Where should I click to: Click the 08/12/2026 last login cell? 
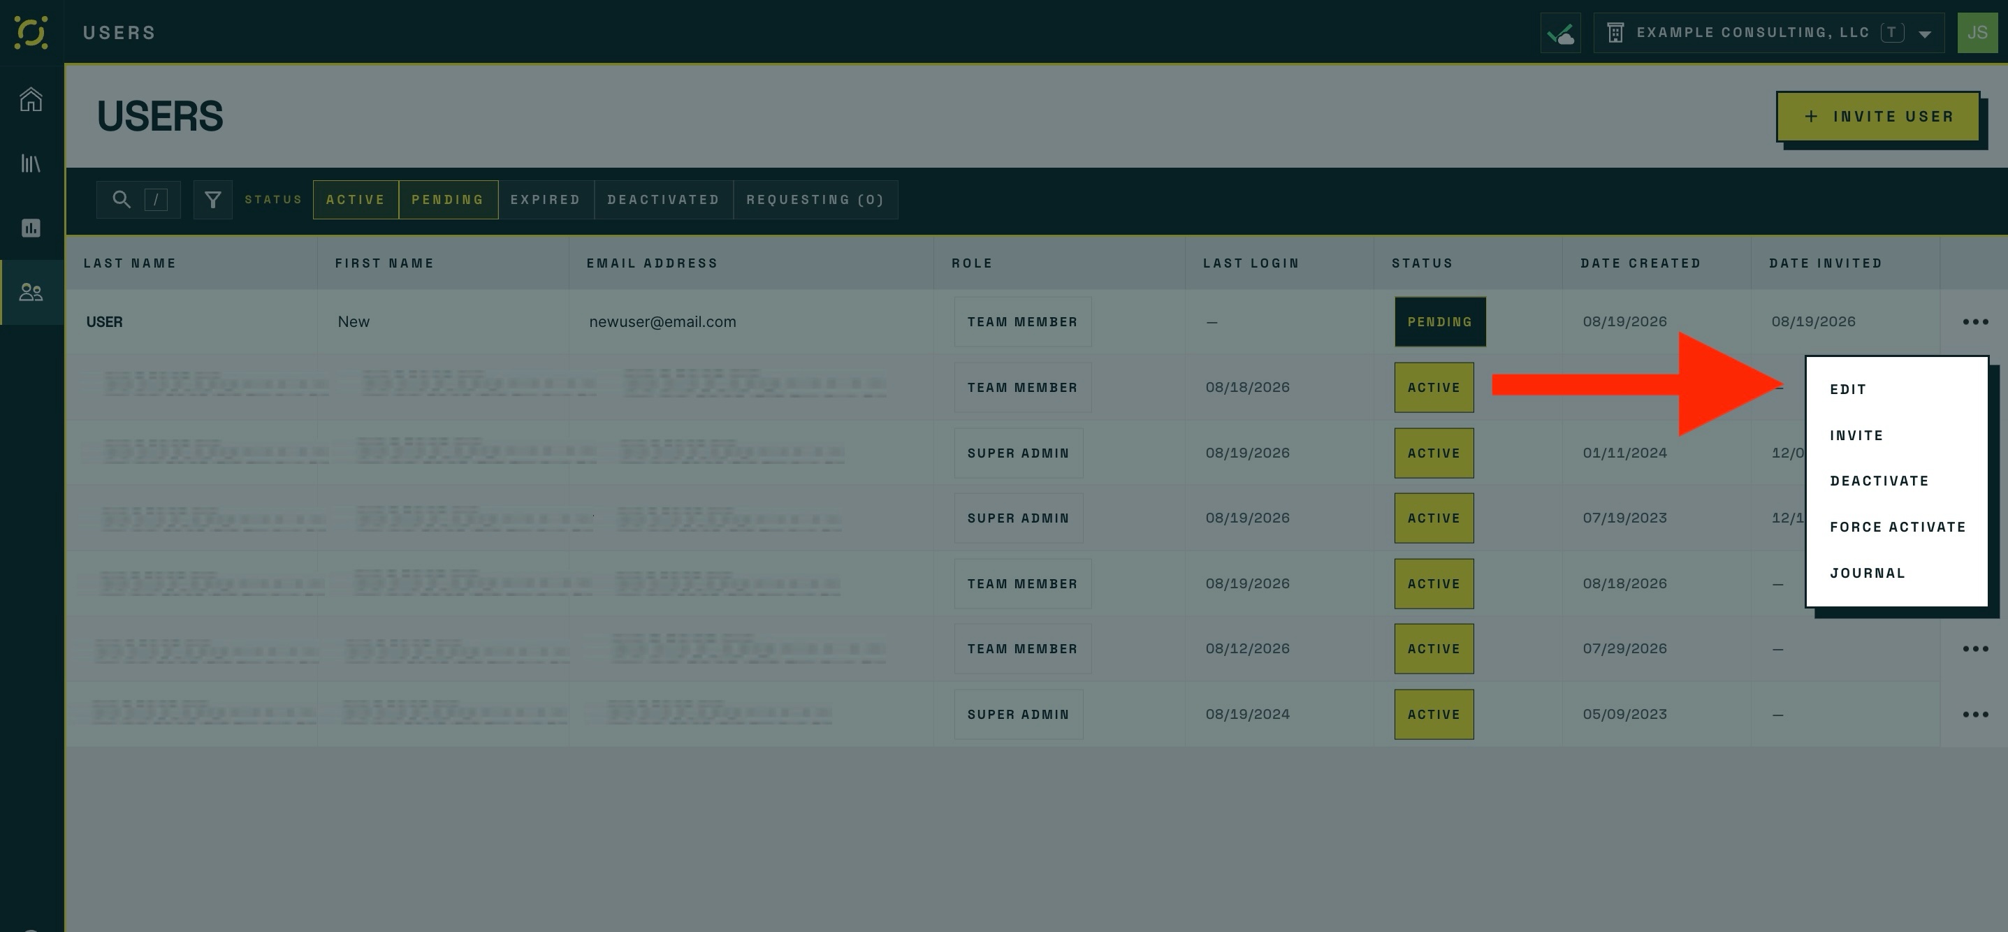coord(1247,648)
